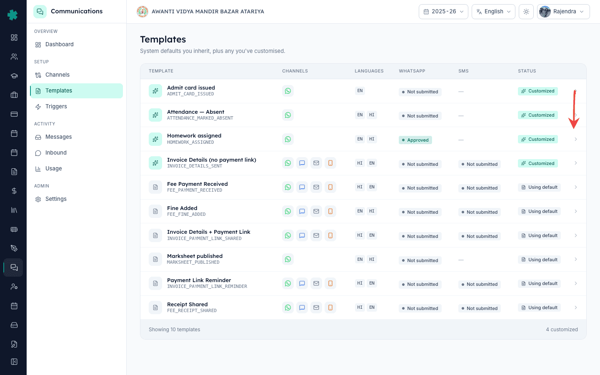The height and width of the screenshot is (375, 600).
Task: Click the CHANNELS column header
Action: (x=295, y=71)
